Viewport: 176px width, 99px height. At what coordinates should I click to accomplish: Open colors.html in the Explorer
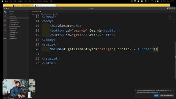click(13, 20)
